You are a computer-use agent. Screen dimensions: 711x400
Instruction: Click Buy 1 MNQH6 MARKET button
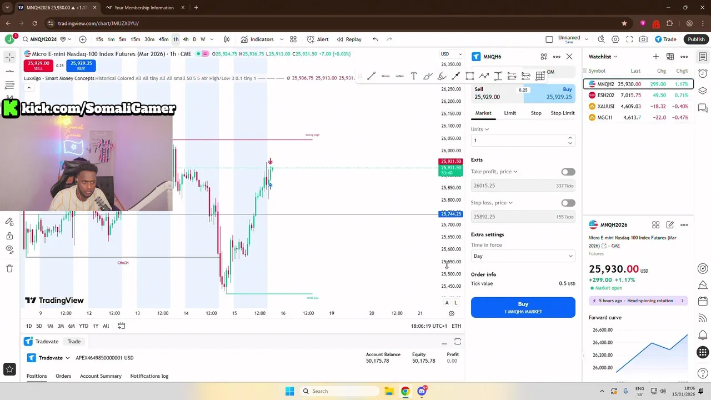[x=523, y=307]
